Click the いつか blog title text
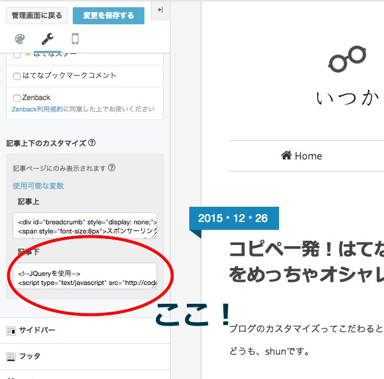Viewport: 384px width, 379px height. pos(348,98)
